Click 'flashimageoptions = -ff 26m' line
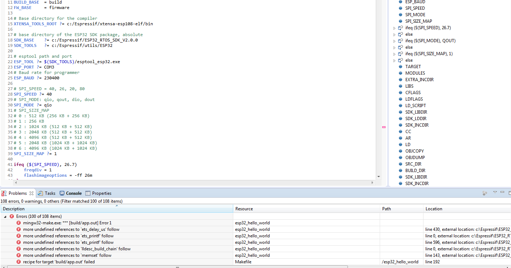 [58, 175]
